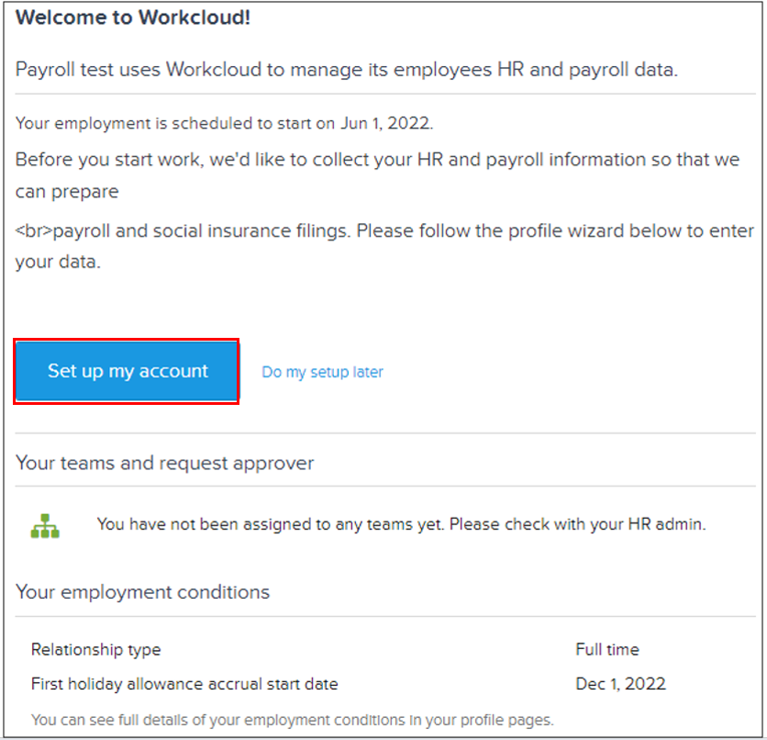Click the divider under Your teams section
The image size is (767, 740).
383,486
